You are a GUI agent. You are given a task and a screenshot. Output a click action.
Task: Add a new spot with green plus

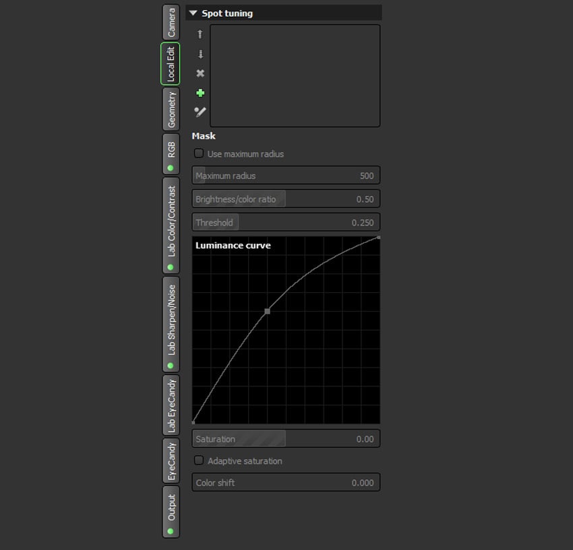(200, 93)
